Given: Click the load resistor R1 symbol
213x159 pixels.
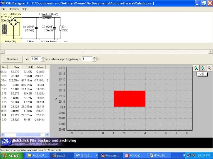Looking at the screenshot, I should point(60,28).
